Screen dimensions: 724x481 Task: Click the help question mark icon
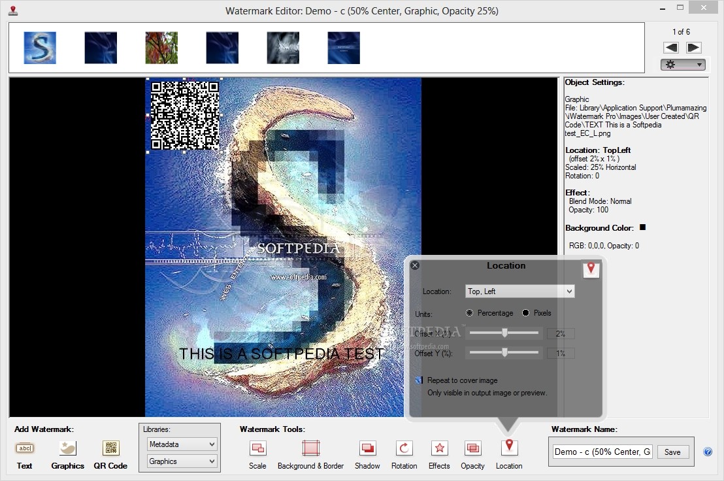pos(708,452)
